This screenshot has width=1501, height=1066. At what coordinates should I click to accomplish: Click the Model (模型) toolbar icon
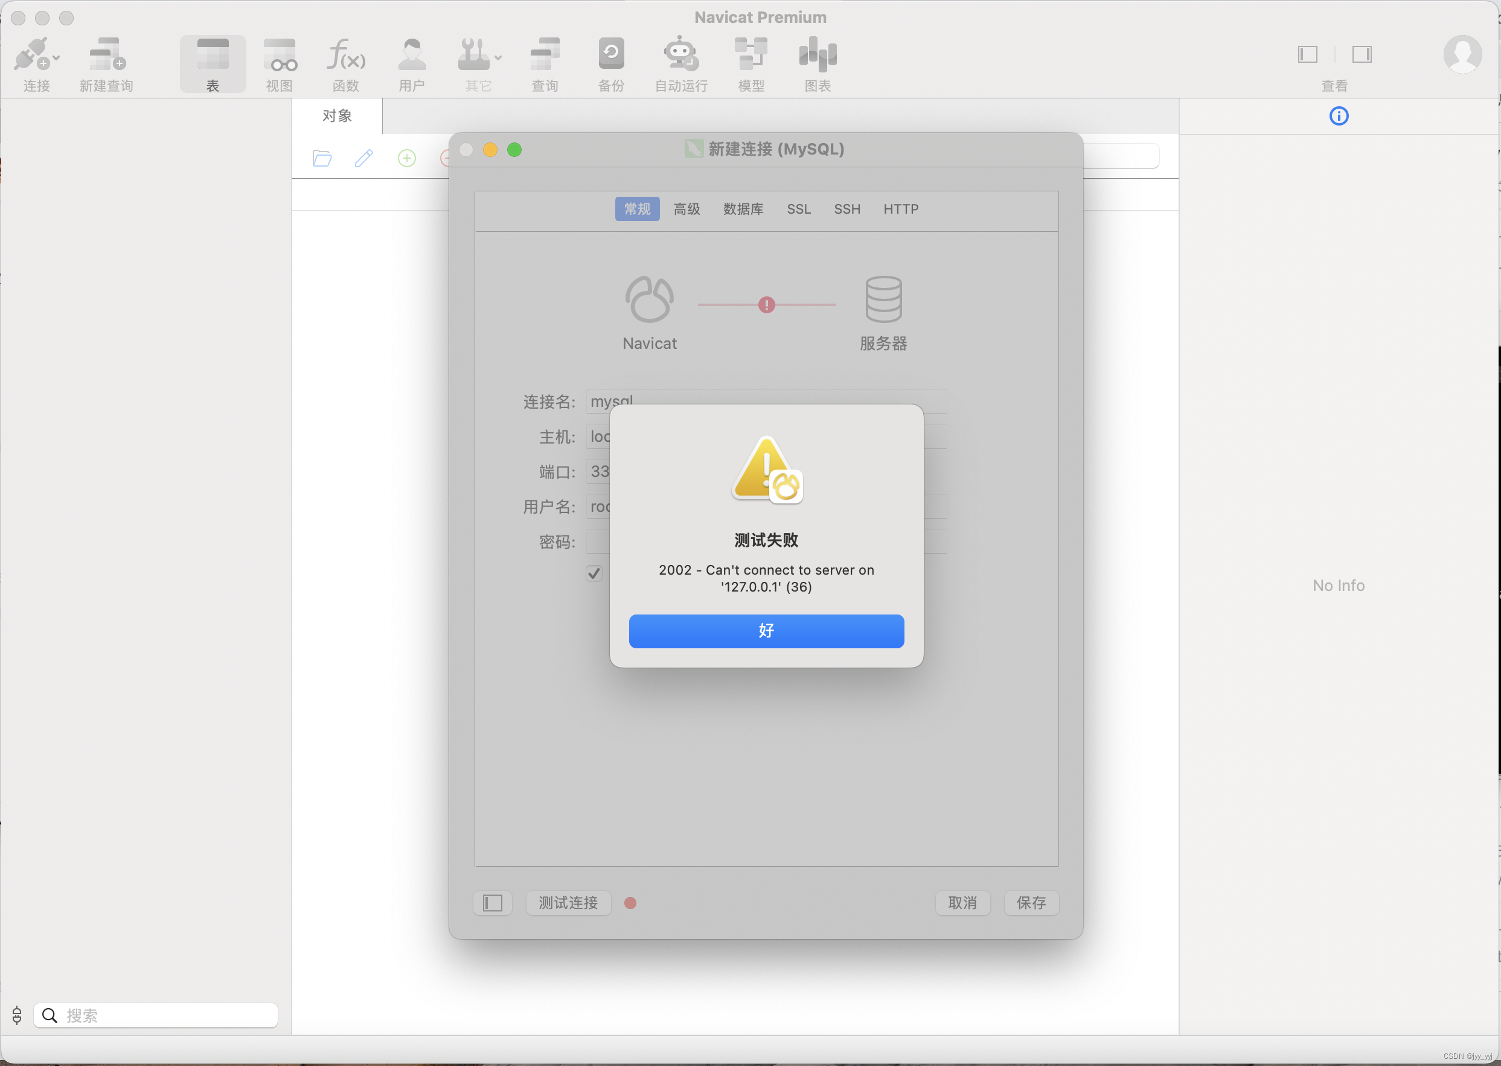click(x=751, y=54)
